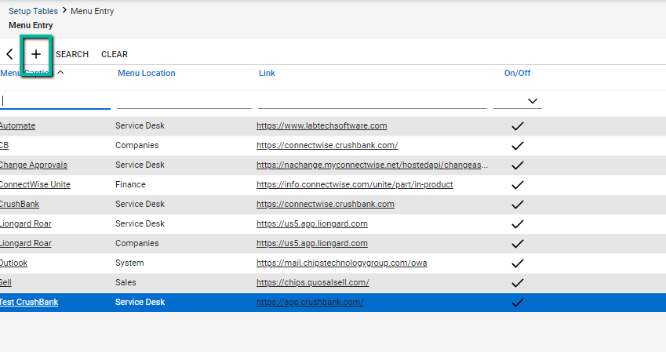The height and width of the screenshot is (352, 666).
Task: Follow us5.app.liongard.com link in Service Desk row
Action: tap(312, 223)
